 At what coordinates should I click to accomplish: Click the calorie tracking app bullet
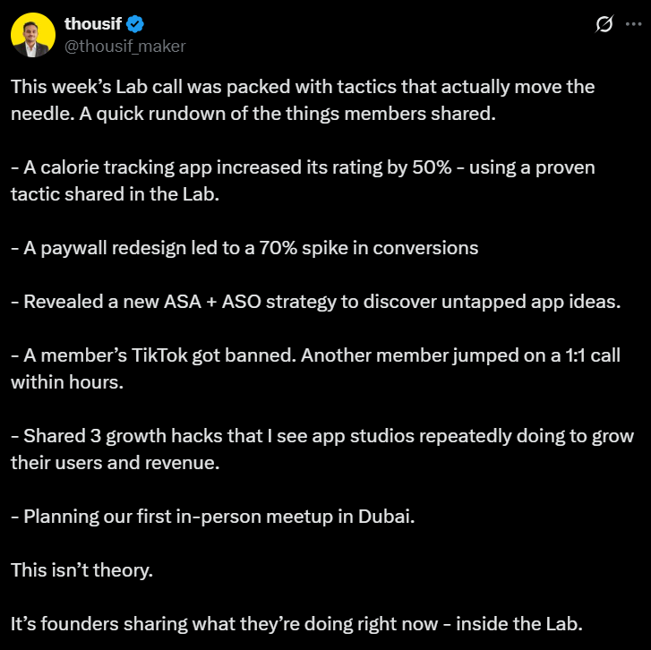(x=303, y=181)
